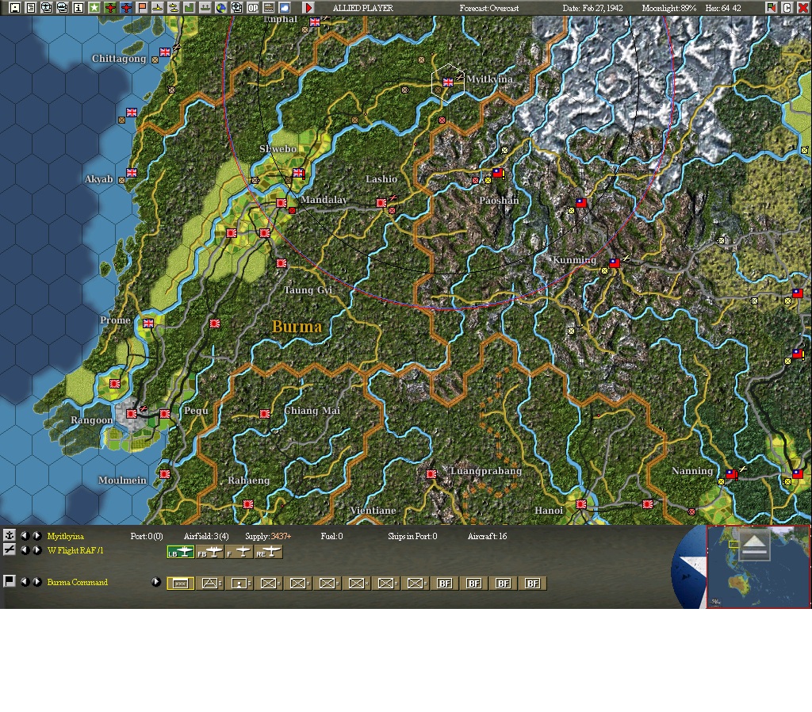Open the weather cloud icon
This screenshot has height=712, width=812.
[x=285, y=7]
